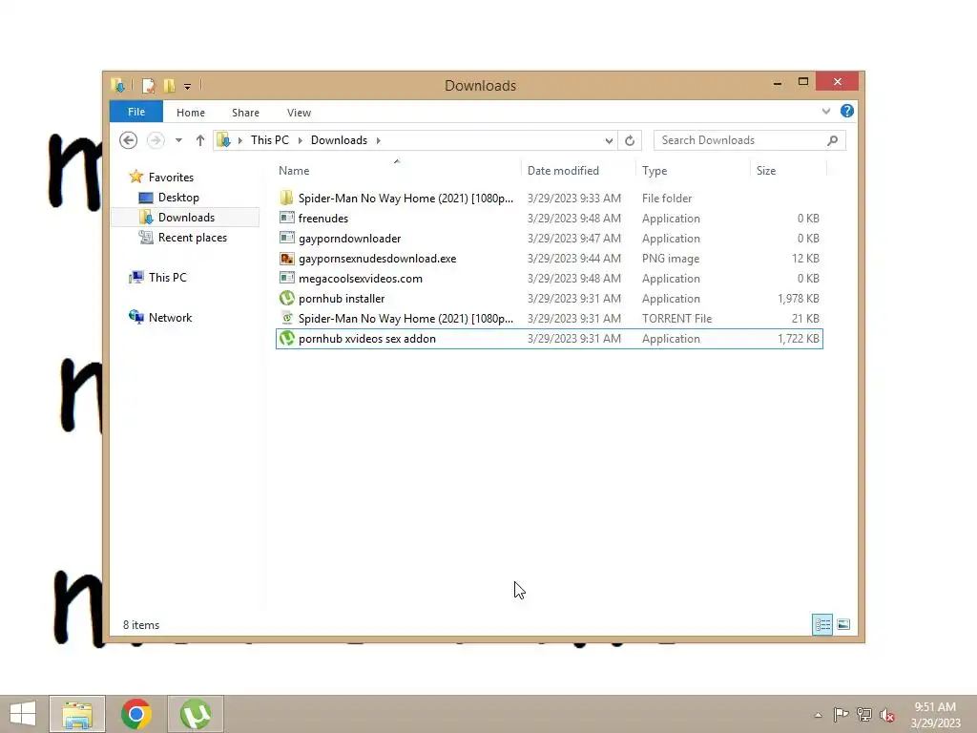This screenshot has height=733, width=977.
Task: Expand the ribbon with the chevron
Action: [x=826, y=111]
